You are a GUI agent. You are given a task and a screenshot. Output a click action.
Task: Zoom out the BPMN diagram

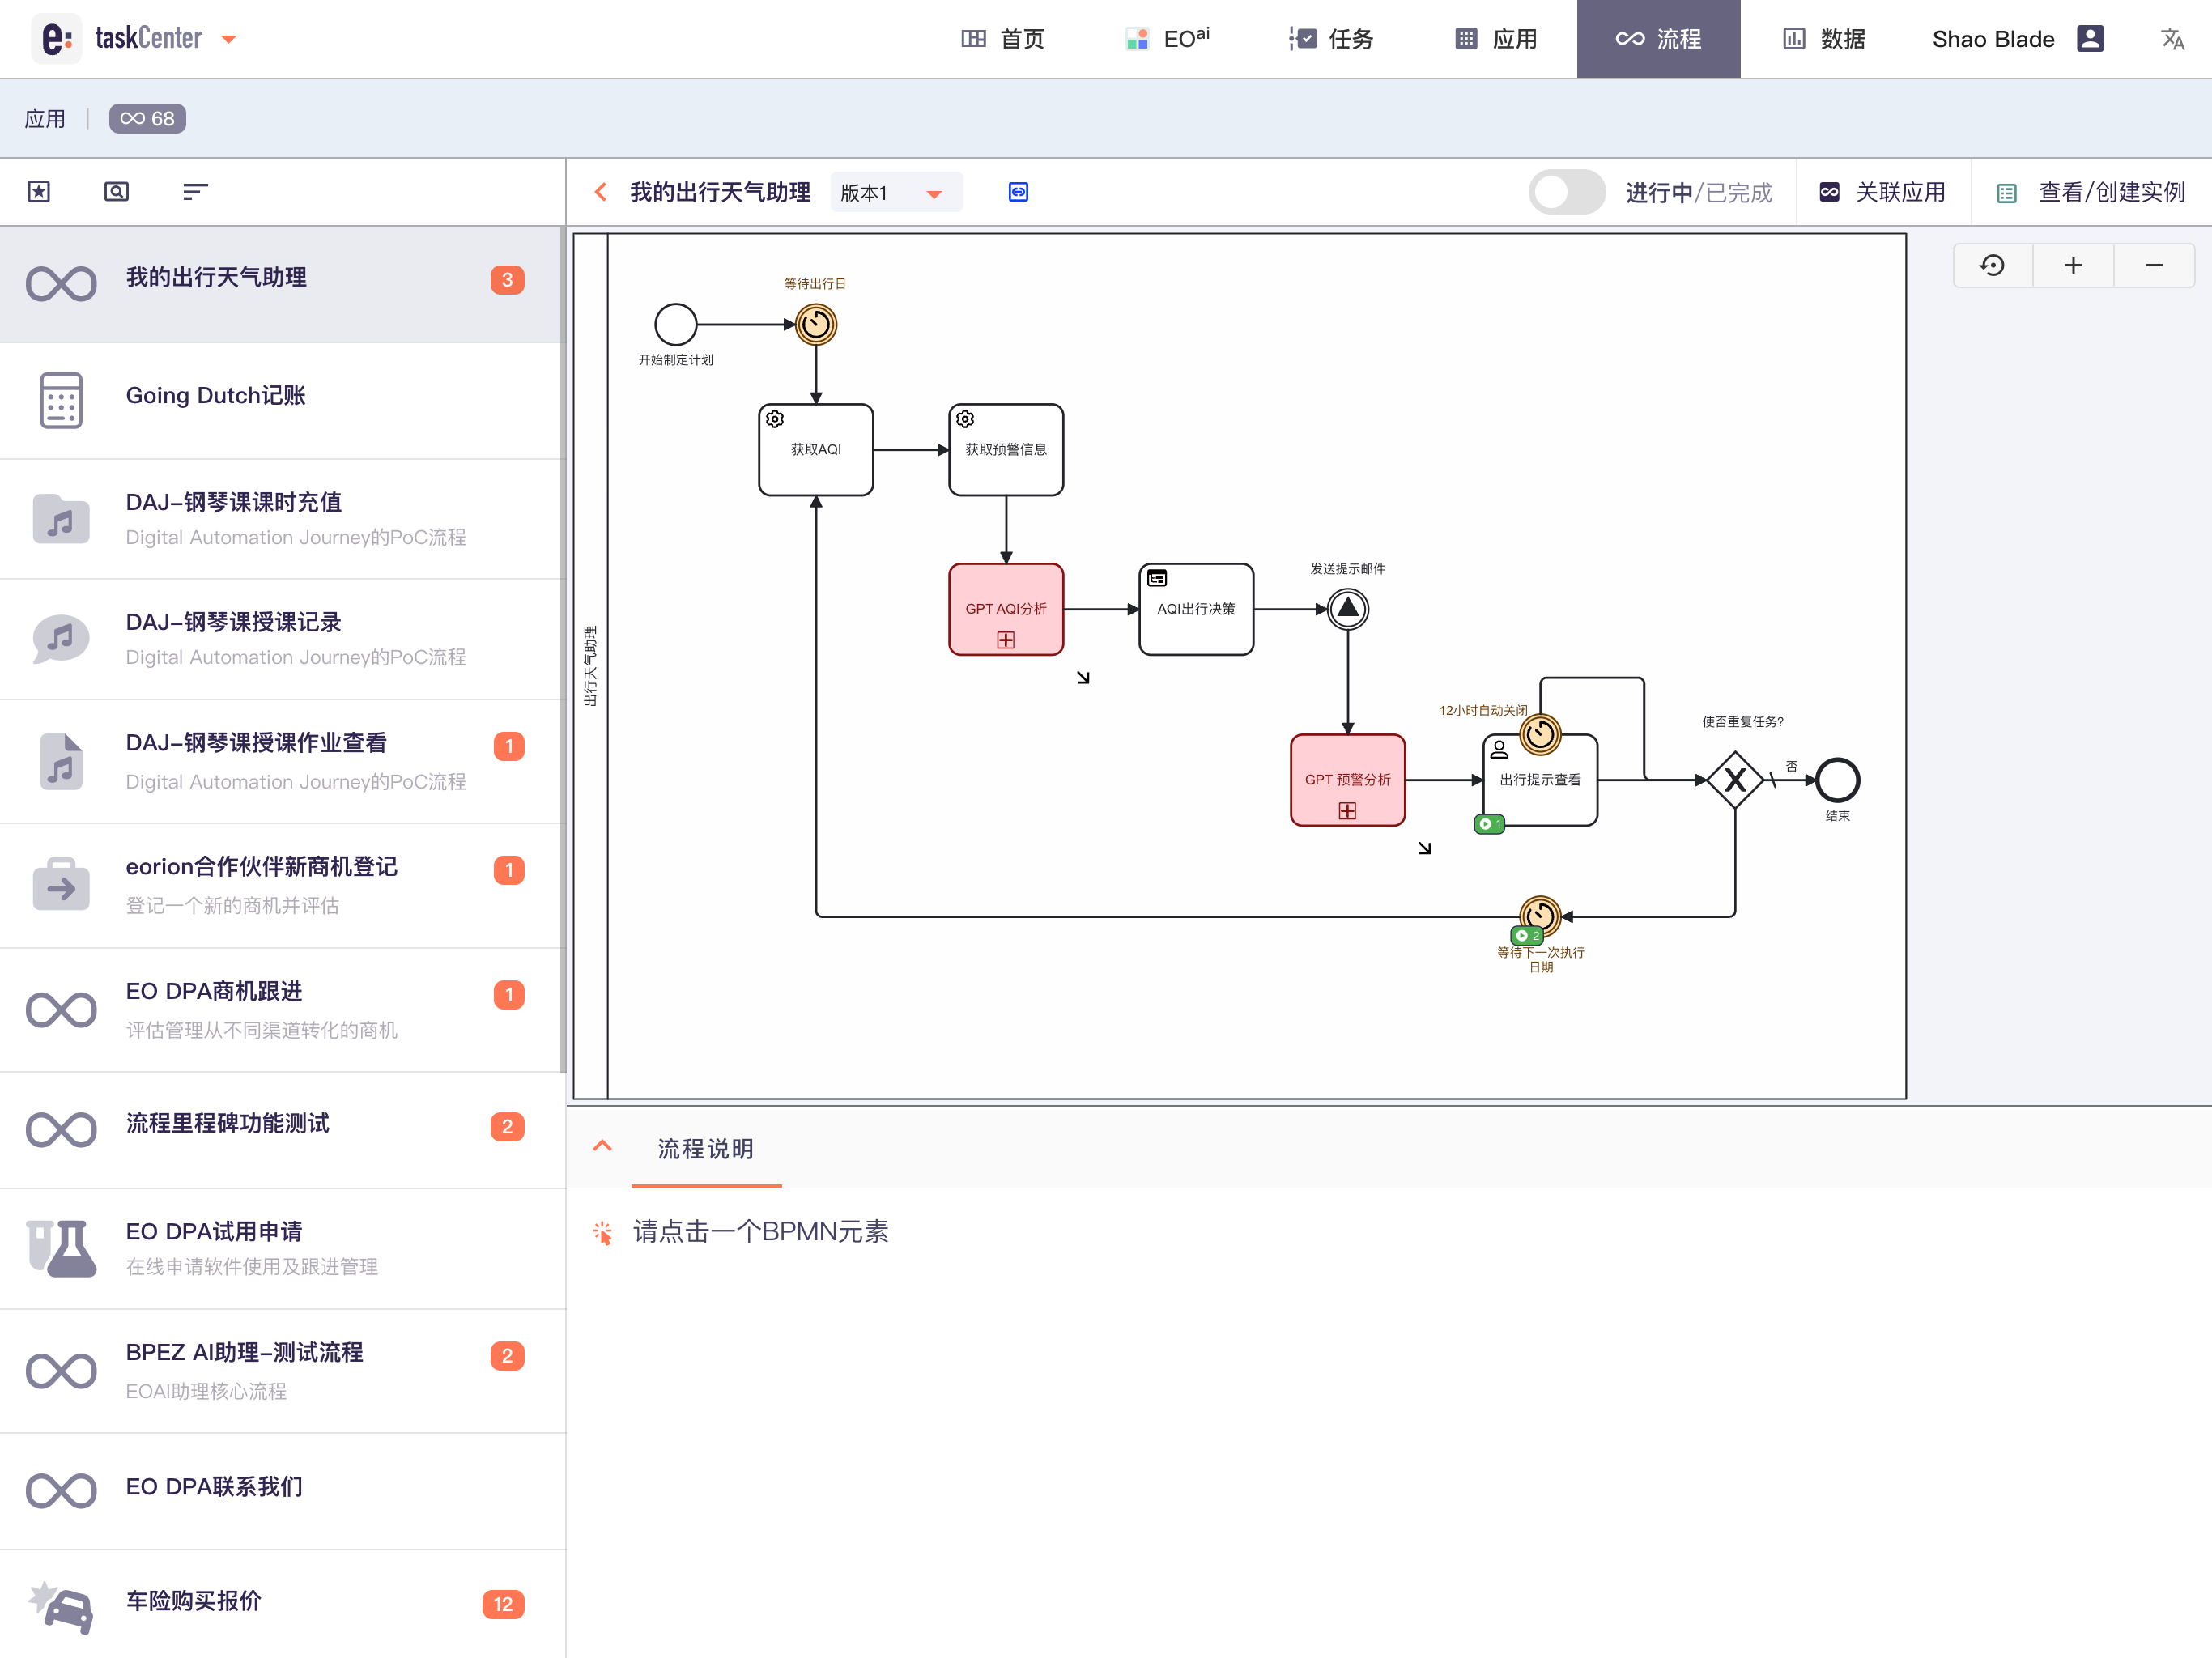(2154, 265)
